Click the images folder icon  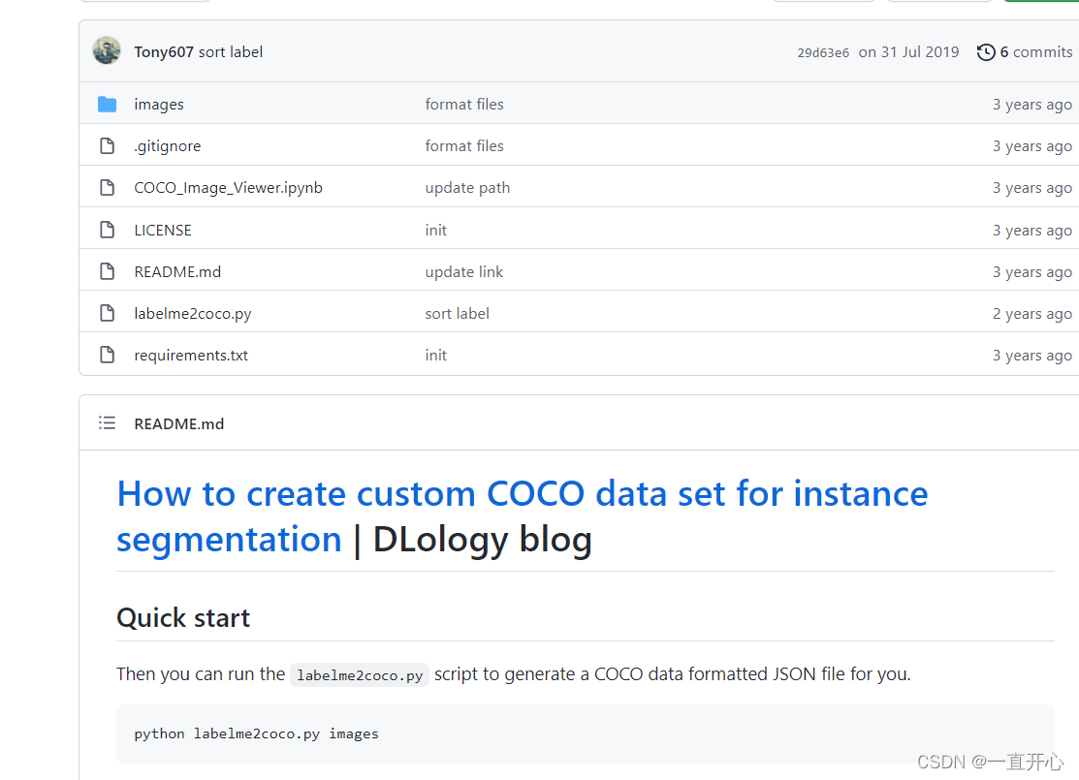coord(107,104)
